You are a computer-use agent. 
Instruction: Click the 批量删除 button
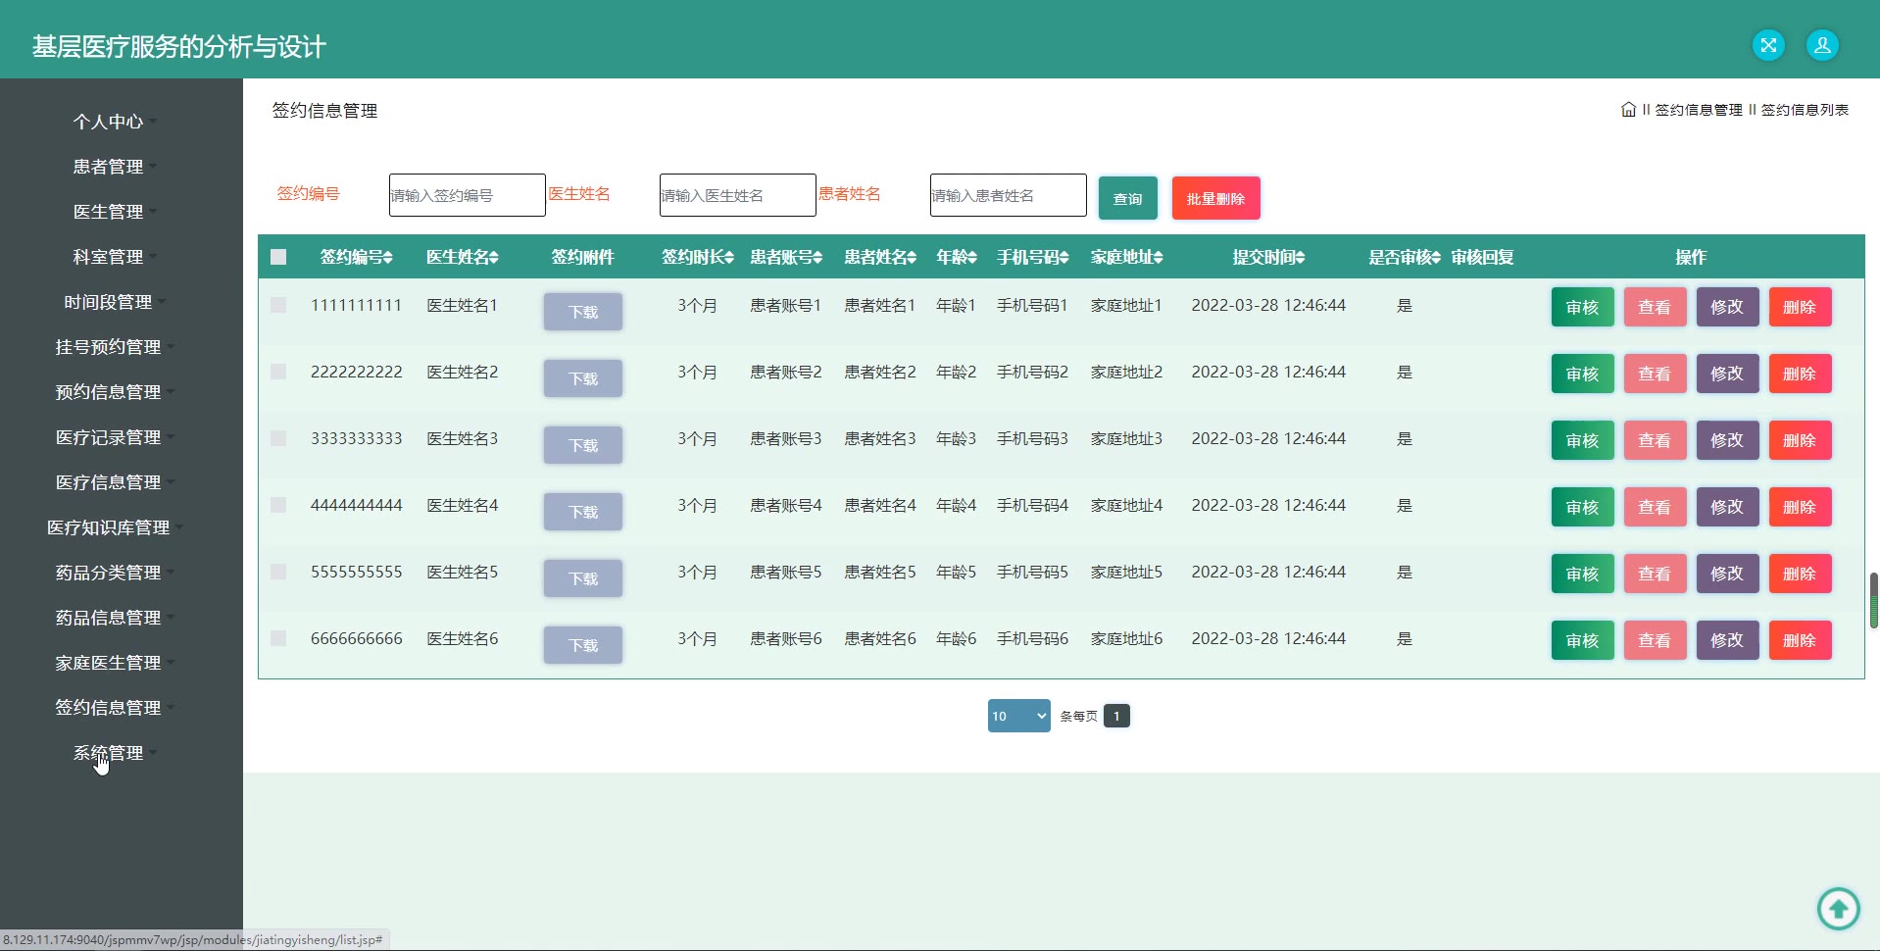pos(1215,198)
